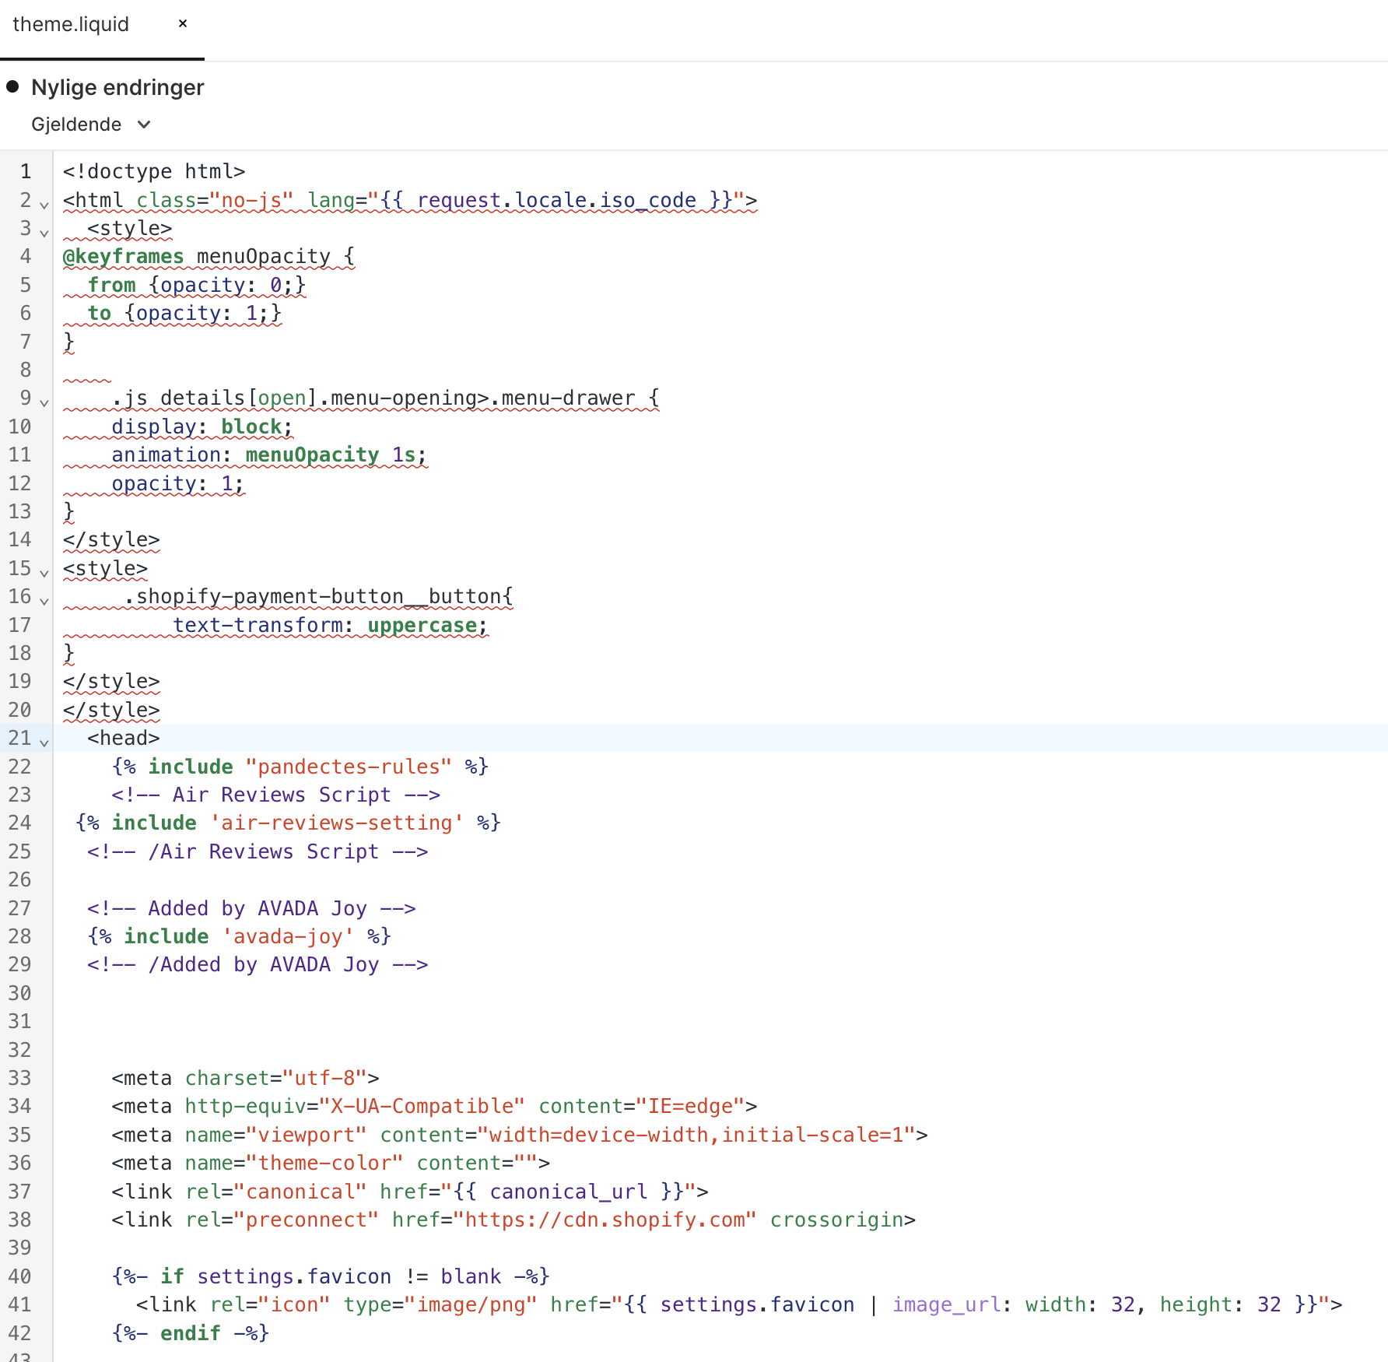Collapse the head element at line 21
This screenshot has height=1362, width=1388.
coord(44,742)
